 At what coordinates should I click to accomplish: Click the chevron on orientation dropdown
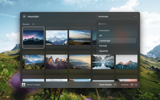[135, 16]
